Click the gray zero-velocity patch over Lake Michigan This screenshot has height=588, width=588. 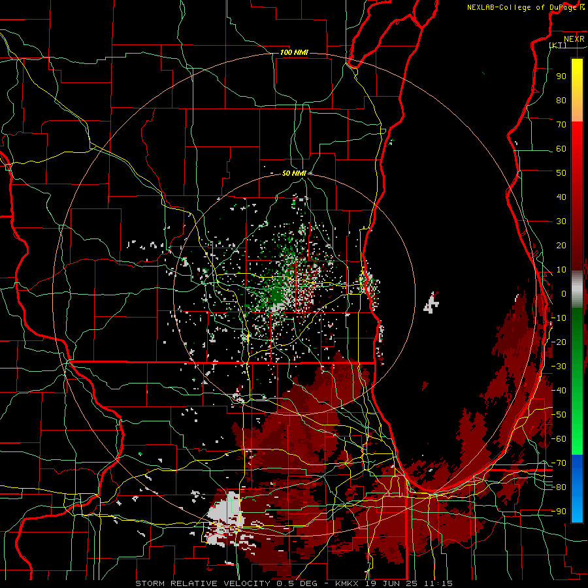tap(431, 302)
